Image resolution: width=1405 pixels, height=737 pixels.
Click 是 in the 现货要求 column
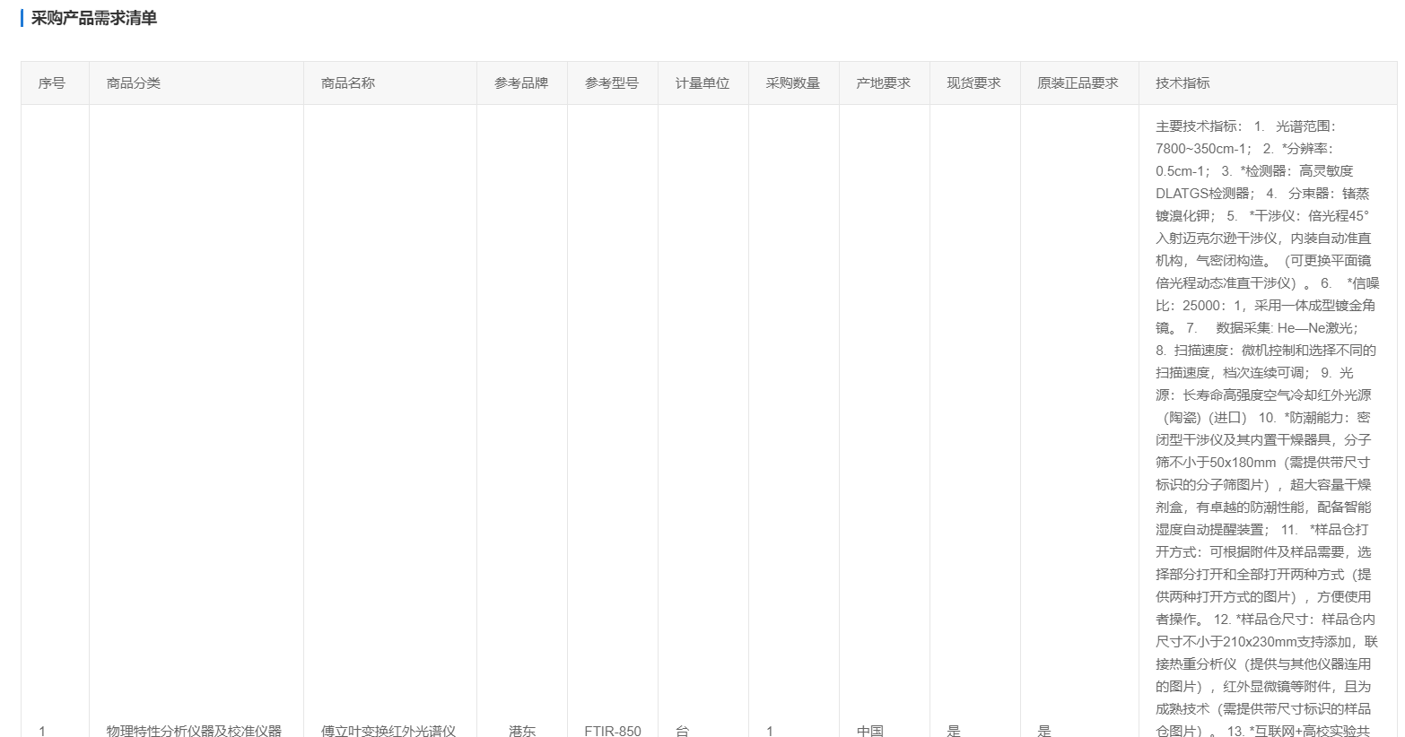click(954, 730)
